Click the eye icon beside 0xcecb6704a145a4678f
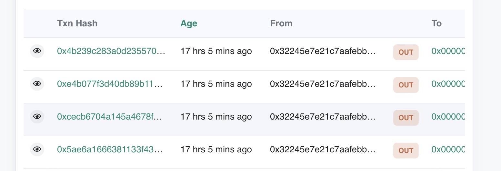501x171 pixels. (x=37, y=117)
